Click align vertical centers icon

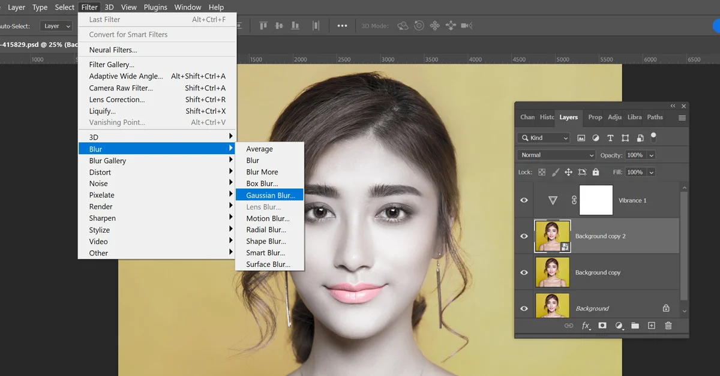tap(278, 26)
